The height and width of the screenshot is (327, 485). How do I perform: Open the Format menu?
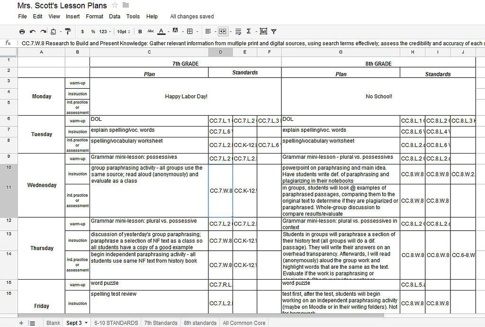click(95, 16)
